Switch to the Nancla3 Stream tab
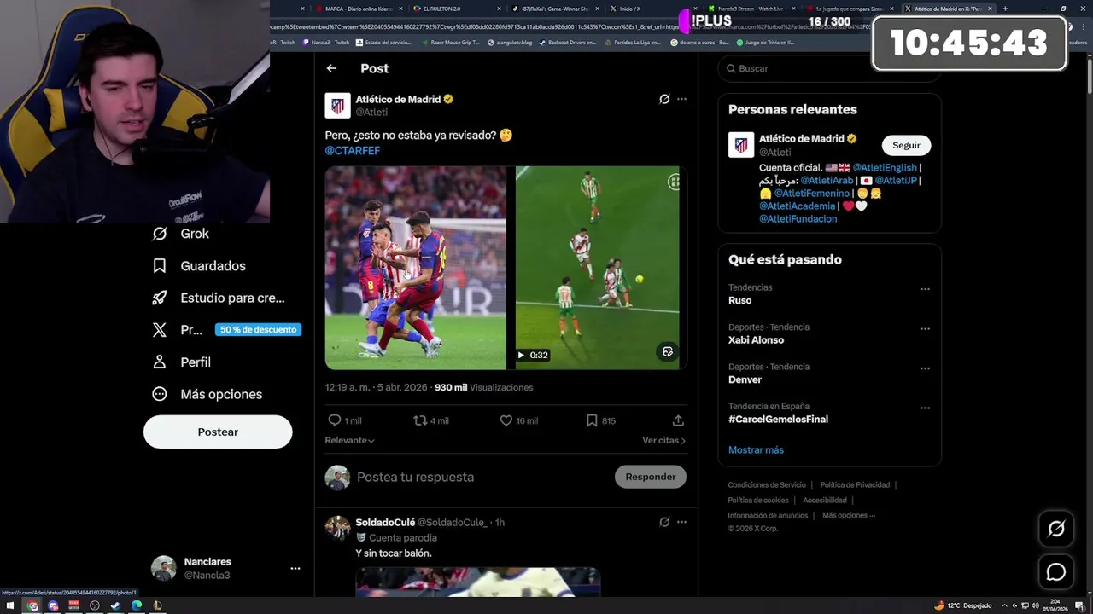1093x614 pixels. [751, 9]
